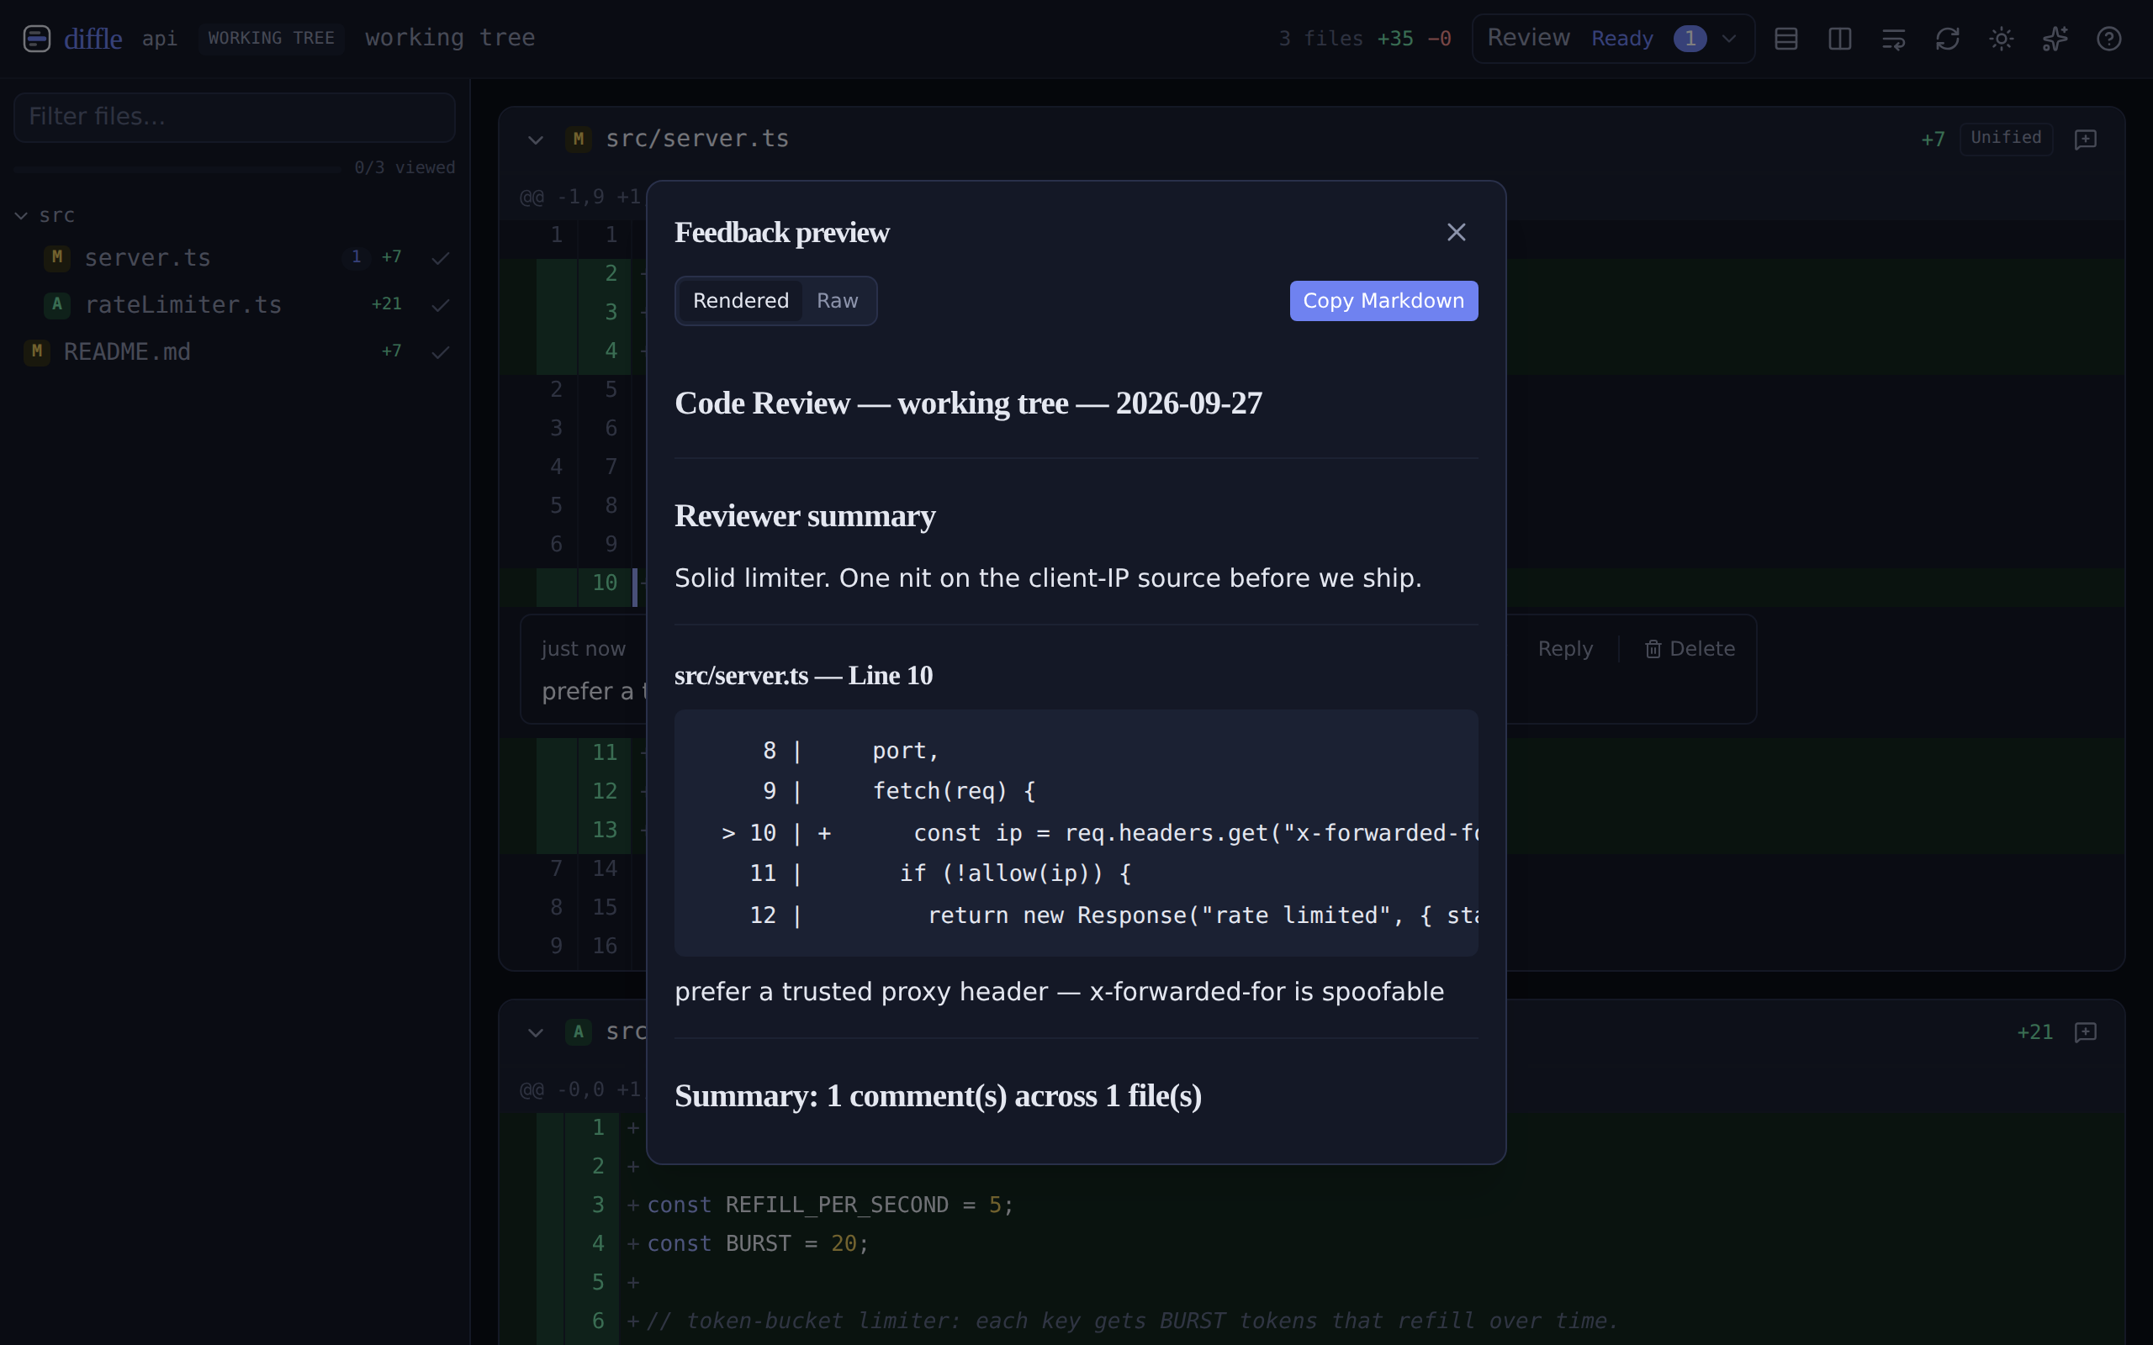The width and height of the screenshot is (2153, 1345).
Task: Click the M status badge in src/server.ts header
Action: [579, 139]
